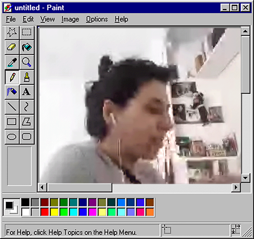Pick the magenta color swatch
254x239 pixels.
92,212
